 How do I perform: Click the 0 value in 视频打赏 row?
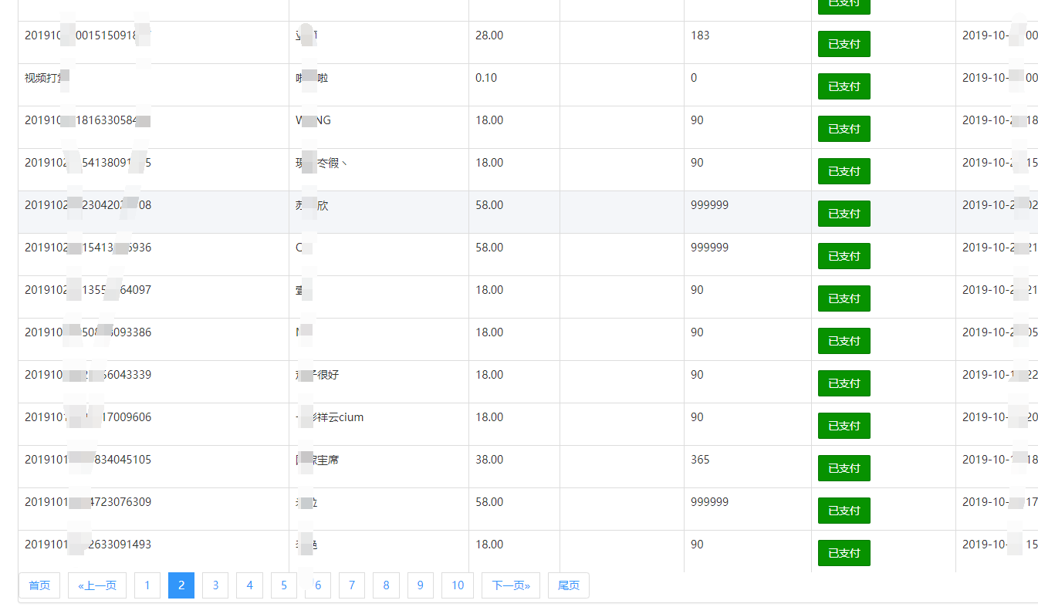[694, 78]
